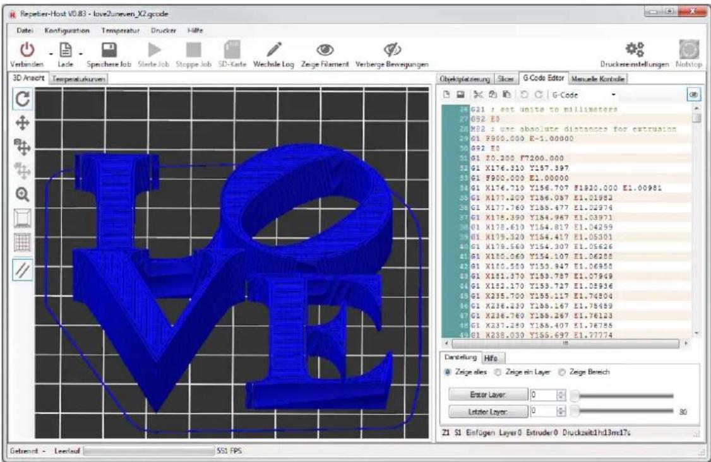Image resolution: width=711 pixels, height=462 pixels.
Task: Select the Zeige ein Layer radio button
Action: (498, 372)
